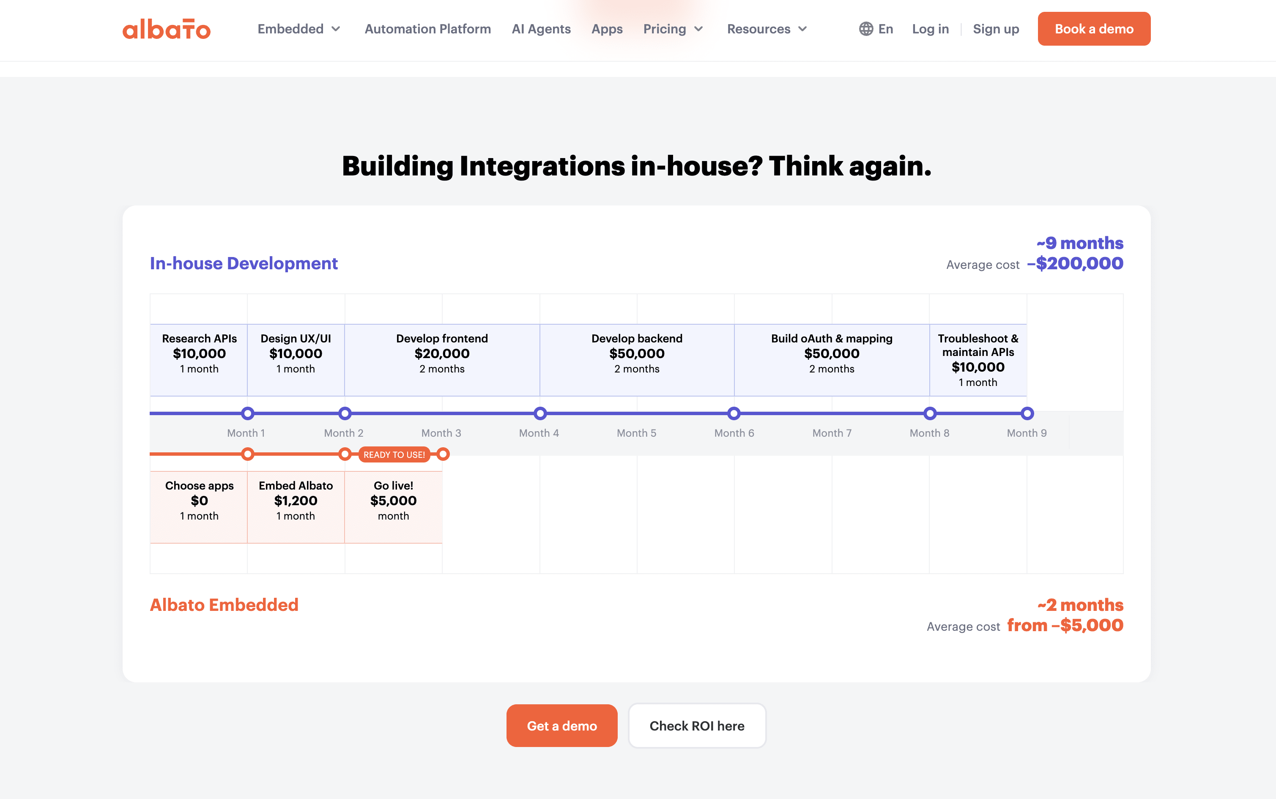Image resolution: width=1276 pixels, height=799 pixels.
Task: Open the Resources menu
Action: point(767,29)
